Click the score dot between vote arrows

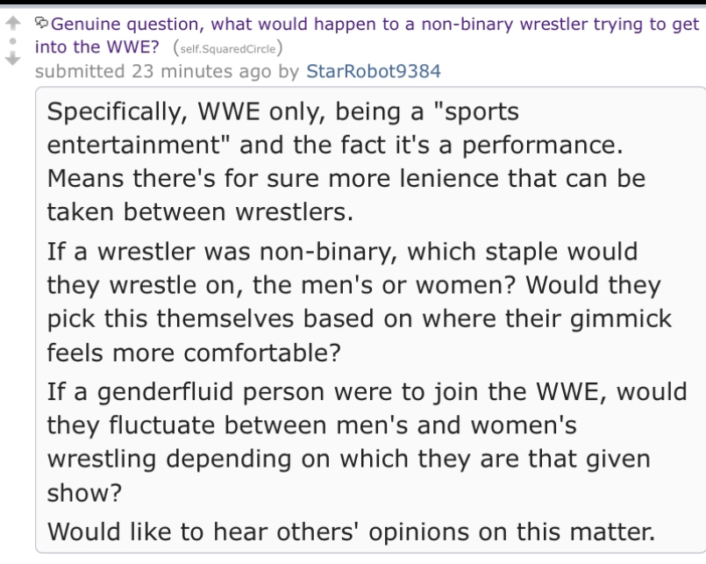13,41
